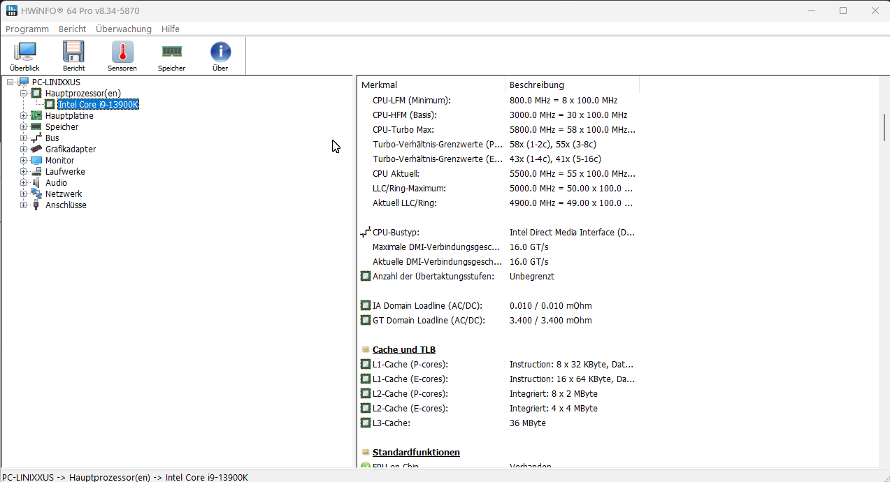Expand the Netzwerk tree node

24,193
